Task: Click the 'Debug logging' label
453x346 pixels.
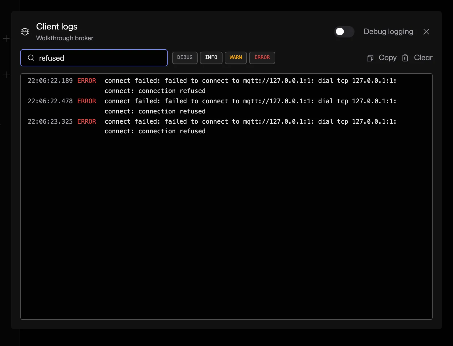Action: [x=388, y=31]
